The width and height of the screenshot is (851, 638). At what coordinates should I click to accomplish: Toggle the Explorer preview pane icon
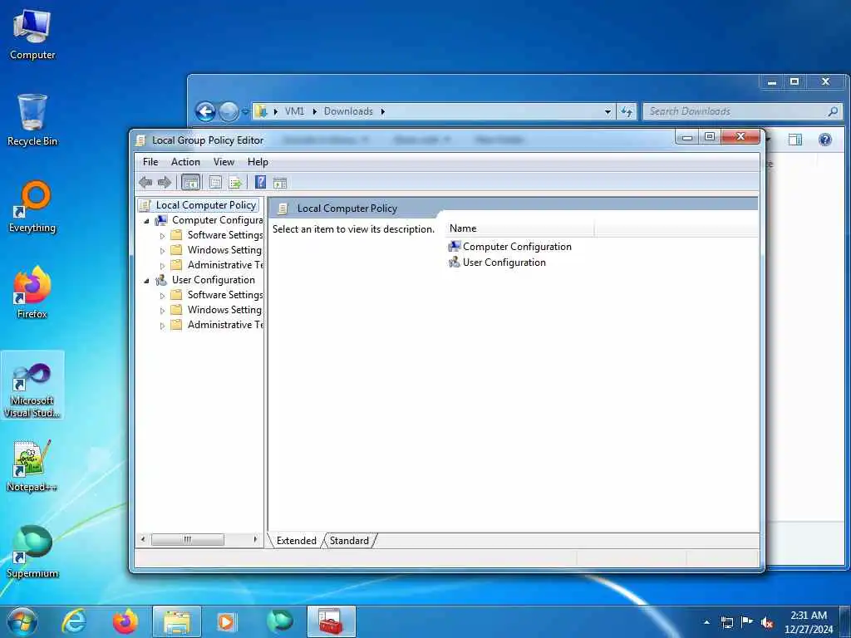(x=795, y=140)
